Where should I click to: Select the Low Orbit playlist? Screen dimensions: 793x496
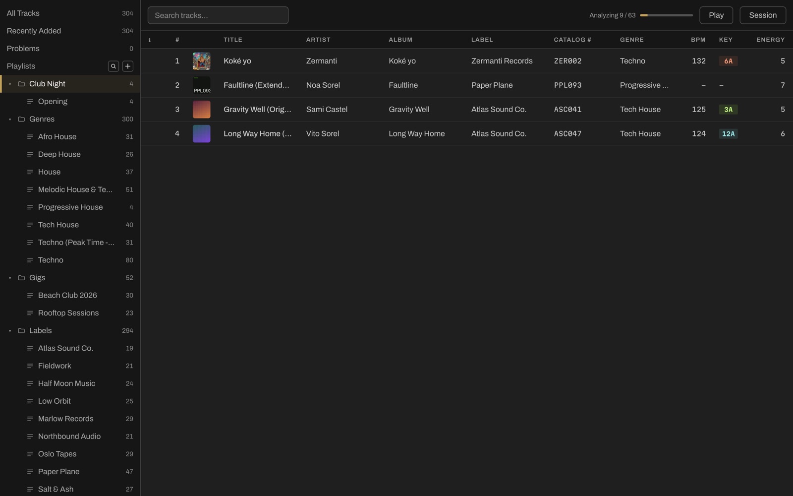pos(70,401)
